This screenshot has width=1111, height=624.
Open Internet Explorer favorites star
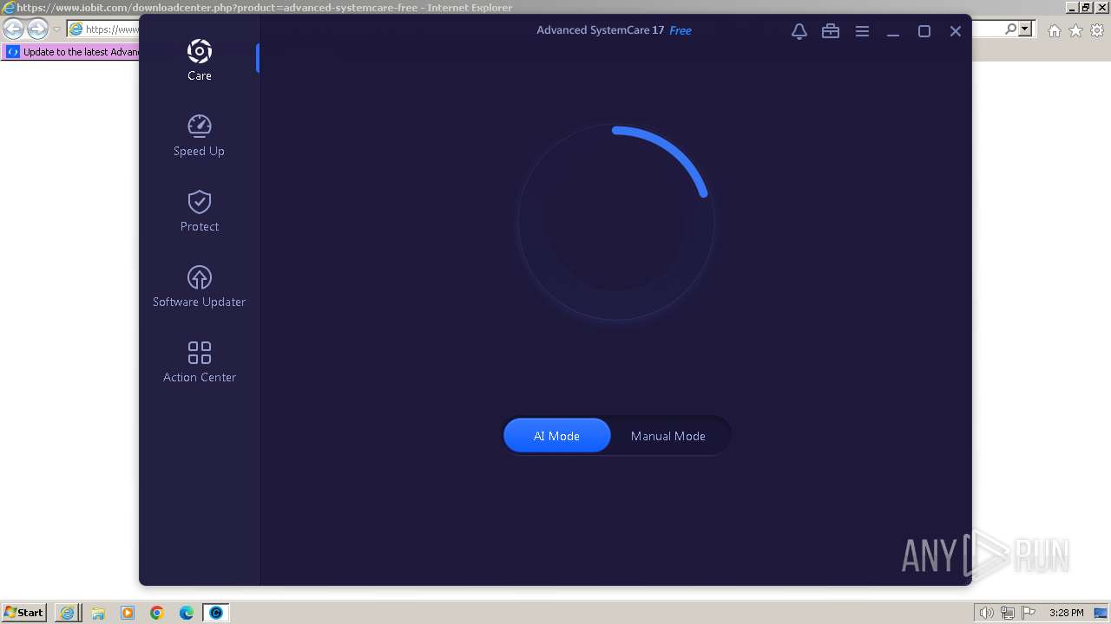tap(1075, 30)
